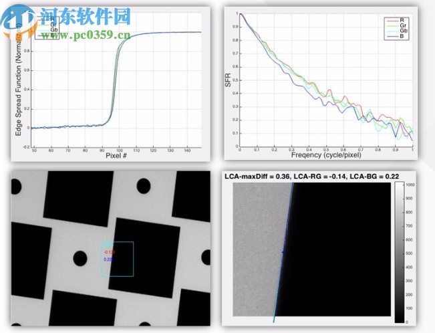Viewport: 435px width, 333px height.
Task: Click the red -0.13 value label
Action: 109,252
